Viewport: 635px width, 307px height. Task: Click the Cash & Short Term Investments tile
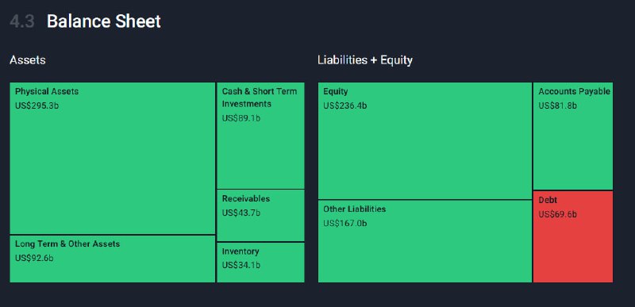(x=261, y=136)
